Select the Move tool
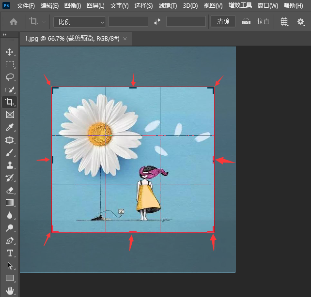 (9, 52)
